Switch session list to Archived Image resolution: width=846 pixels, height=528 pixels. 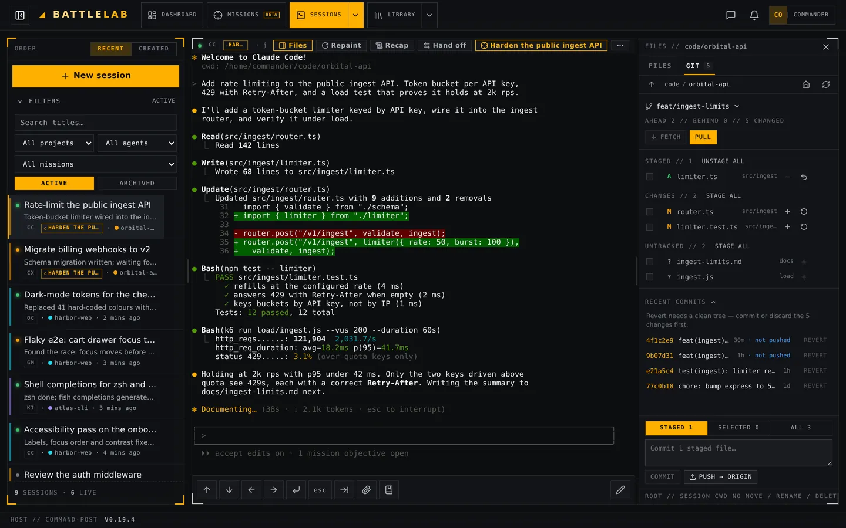click(137, 184)
